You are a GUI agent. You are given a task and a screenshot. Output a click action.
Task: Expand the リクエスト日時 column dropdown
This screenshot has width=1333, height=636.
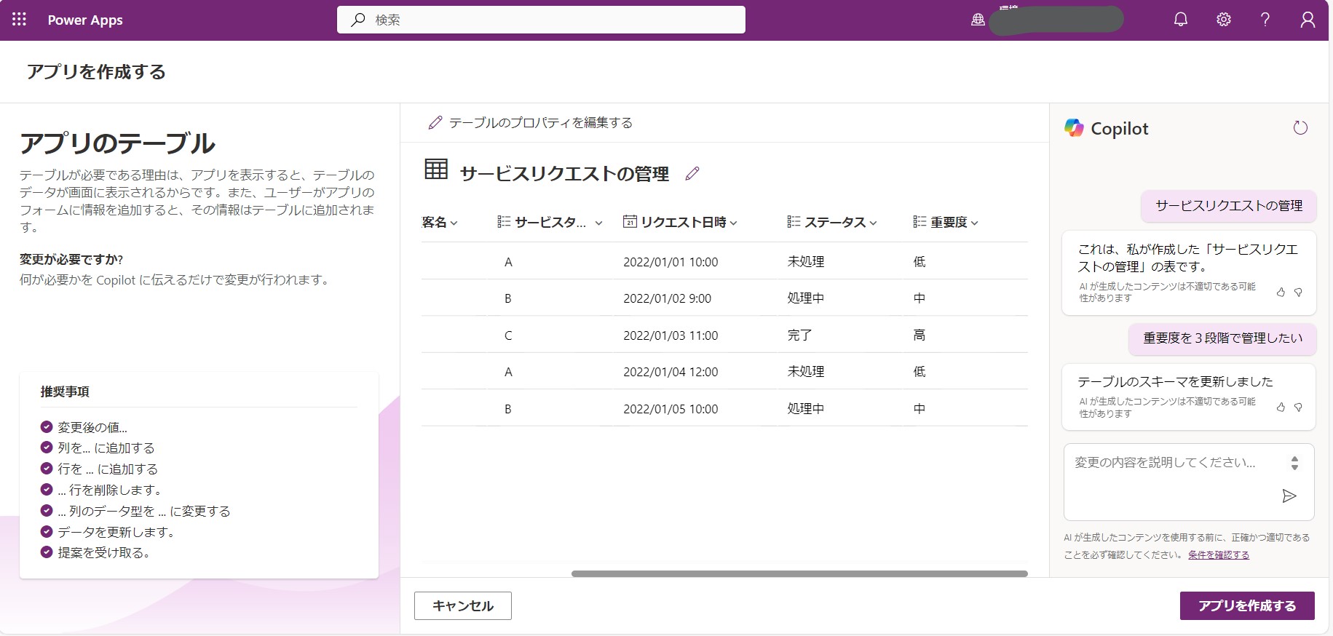tap(733, 223)
